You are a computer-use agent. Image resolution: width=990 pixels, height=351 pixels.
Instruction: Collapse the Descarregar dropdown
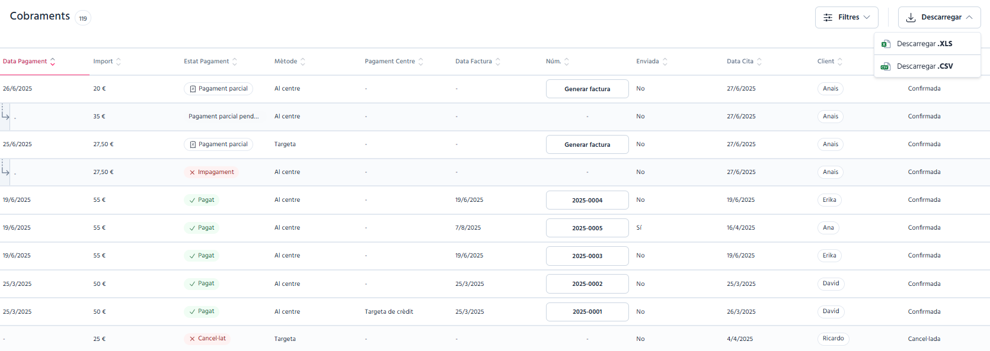pos(940,17)
